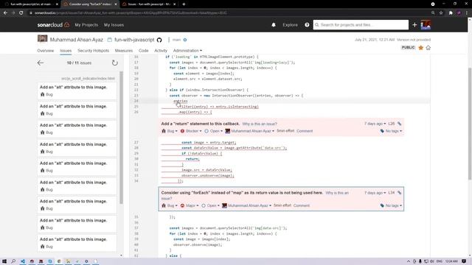
Task: Open No tags dropdown on the forEach issue
Action: (x=391, y=205)
